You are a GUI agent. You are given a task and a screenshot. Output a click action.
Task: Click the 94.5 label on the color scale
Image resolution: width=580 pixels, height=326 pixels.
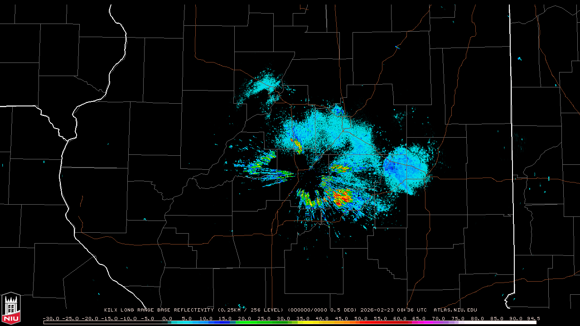[532, 318]
